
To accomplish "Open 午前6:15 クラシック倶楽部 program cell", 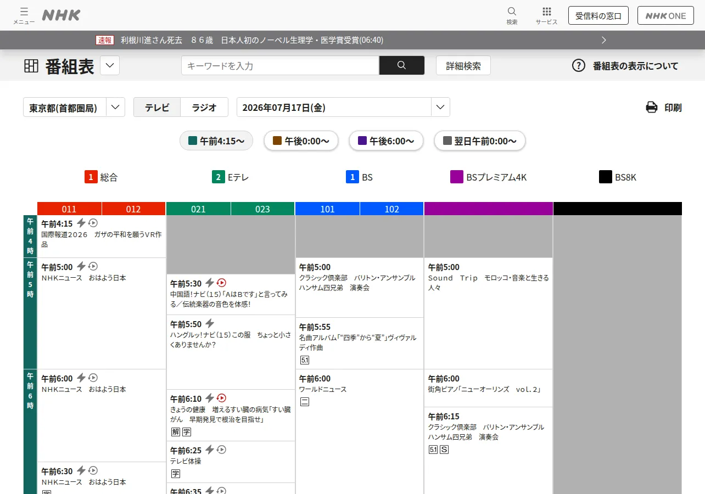I will point(489,450).
